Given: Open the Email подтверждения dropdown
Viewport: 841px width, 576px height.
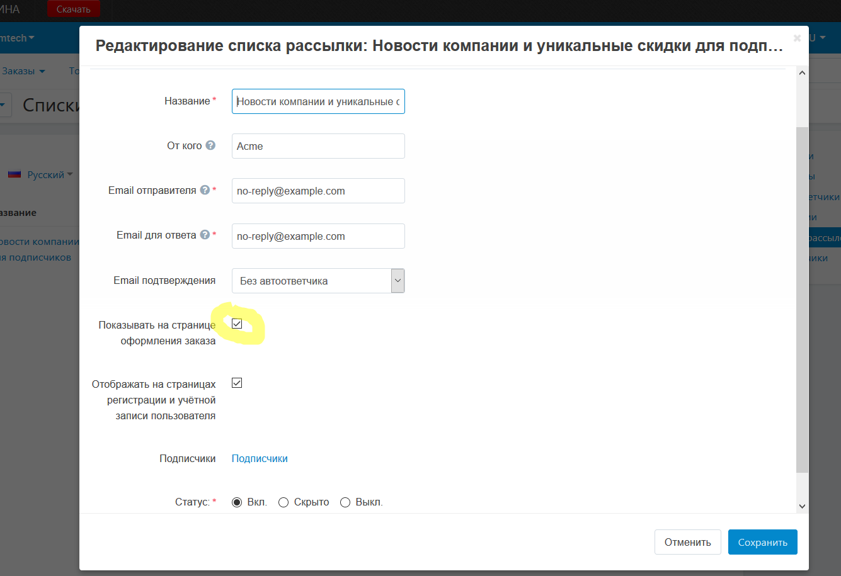Looking at the screenshot, I should pos(318,281).
